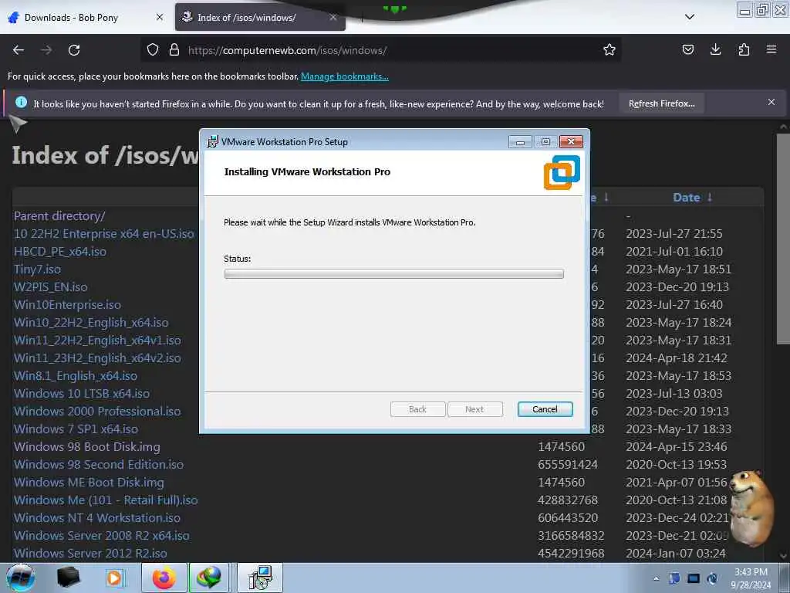Download Win10Enterprise.iso
This screenshot has height=593, width=790.
click(67, 304)
